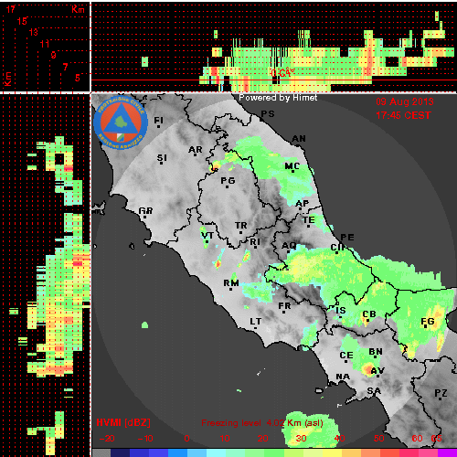Click the '60' dBZ scale value
457x457 pixels.
417,439
